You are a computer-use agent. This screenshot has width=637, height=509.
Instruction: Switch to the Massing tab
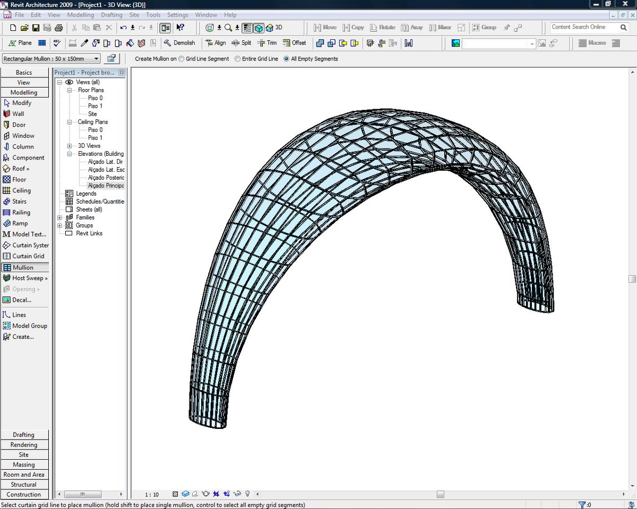tap(24, 464)
